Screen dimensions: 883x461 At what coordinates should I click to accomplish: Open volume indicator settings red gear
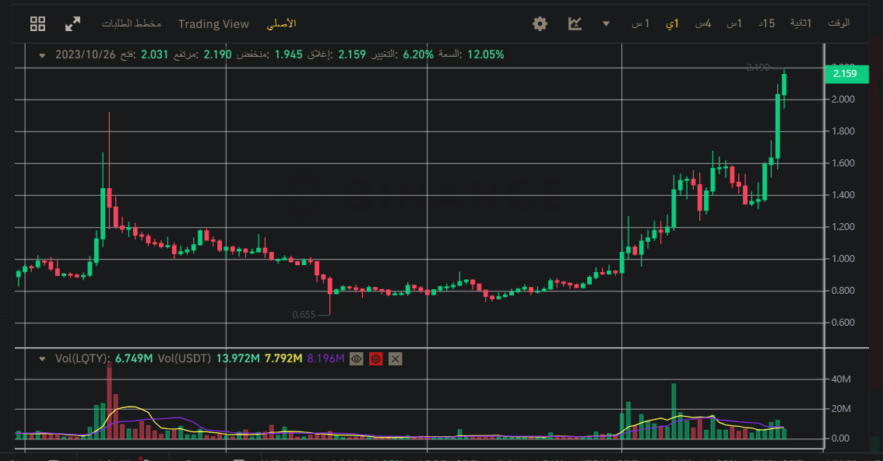pyautogui.click(x=375, y=358)
